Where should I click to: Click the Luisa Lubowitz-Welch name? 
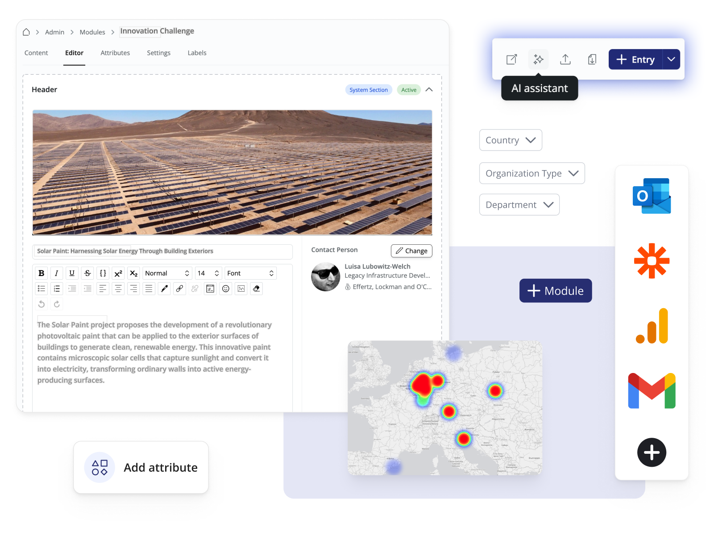(x=378, y=266)
